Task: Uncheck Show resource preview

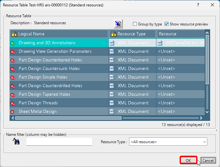Action: pos(167,24)
